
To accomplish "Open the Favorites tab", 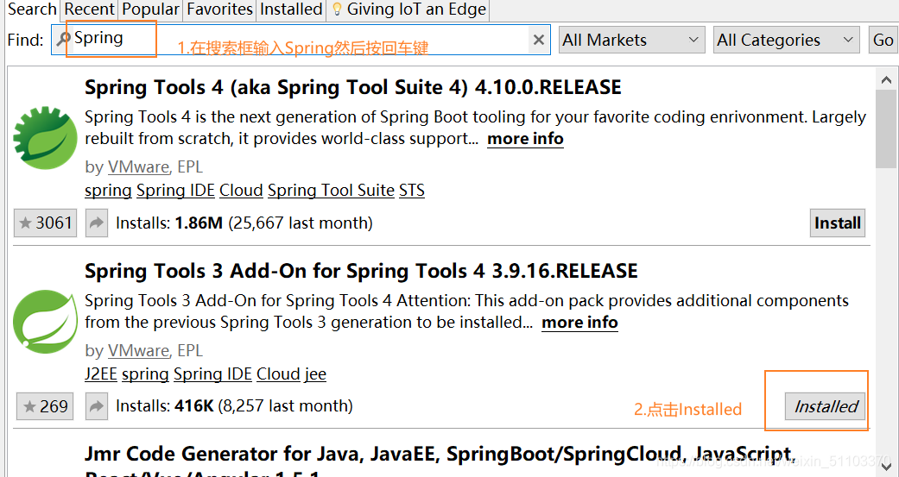I will 219,9.
